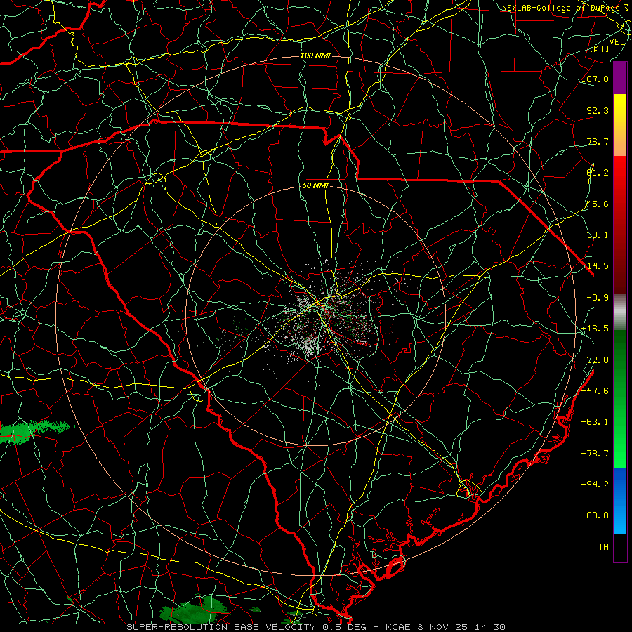Click the green velocity echo at the bottom edge

click(195, 610)
